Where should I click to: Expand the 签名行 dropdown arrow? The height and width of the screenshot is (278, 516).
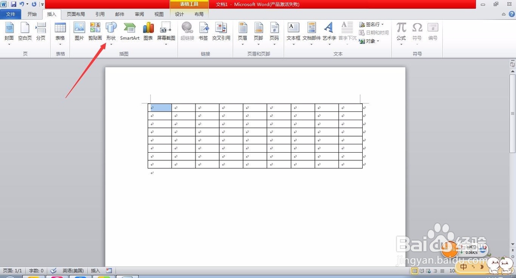pyautogui.click(x=382, y=24)
